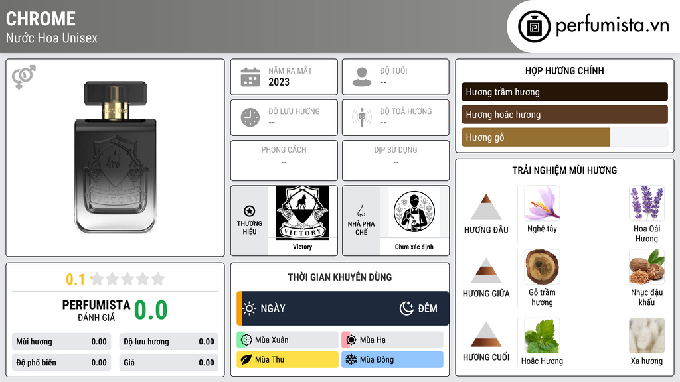This screenshot has height=382, width=680.
Task: Click the clock icon for Độ lưu hương
Action: click(250, 117)
